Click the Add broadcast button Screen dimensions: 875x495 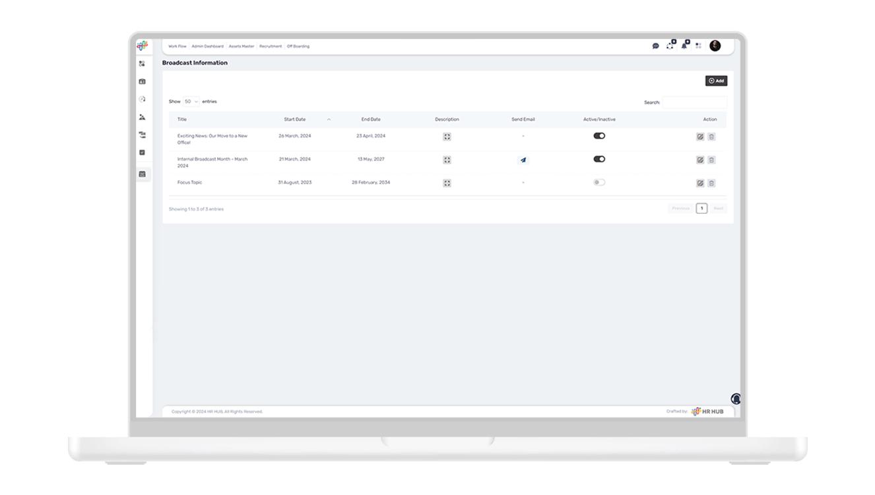(716, 81)
